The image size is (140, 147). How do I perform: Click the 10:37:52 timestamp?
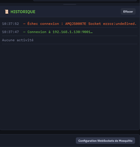(x=10, y=24)
